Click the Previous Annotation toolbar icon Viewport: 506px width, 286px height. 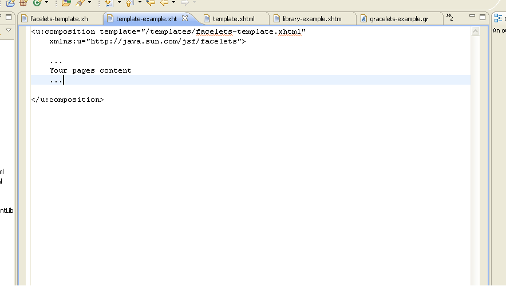click(129, 3)
